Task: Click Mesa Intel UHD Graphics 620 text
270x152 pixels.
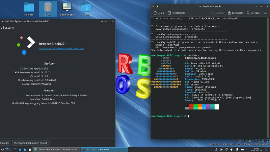Action: 58,103
